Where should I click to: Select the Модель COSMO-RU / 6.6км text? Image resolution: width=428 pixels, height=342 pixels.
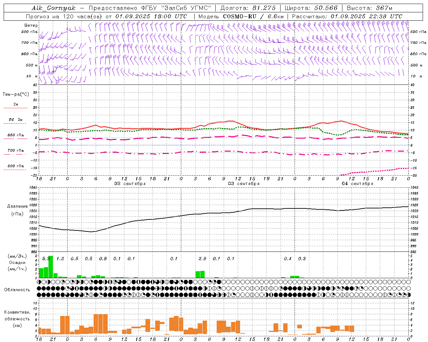(x=241, y=16)
